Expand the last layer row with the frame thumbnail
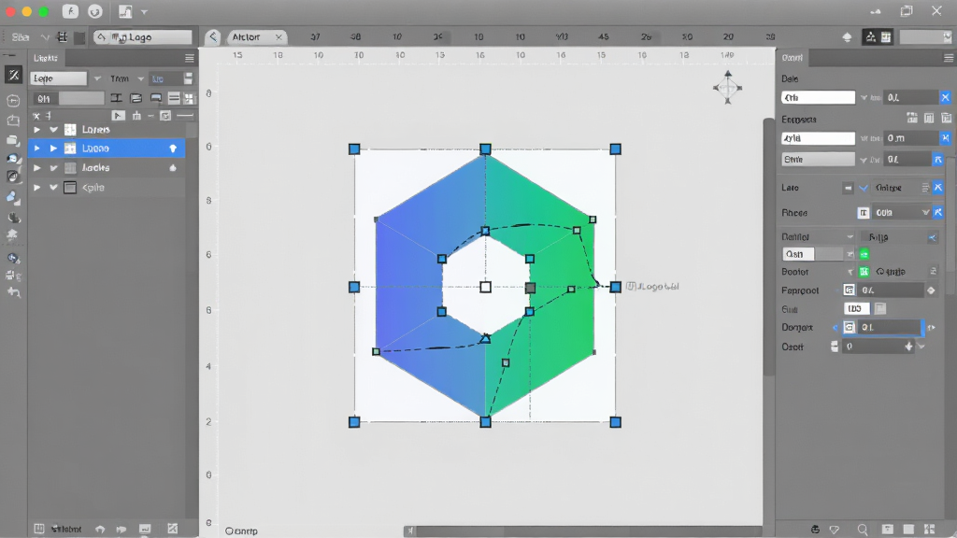Image resolution: width=957 pixels, height=538 pixels. (x=36, y=187)
